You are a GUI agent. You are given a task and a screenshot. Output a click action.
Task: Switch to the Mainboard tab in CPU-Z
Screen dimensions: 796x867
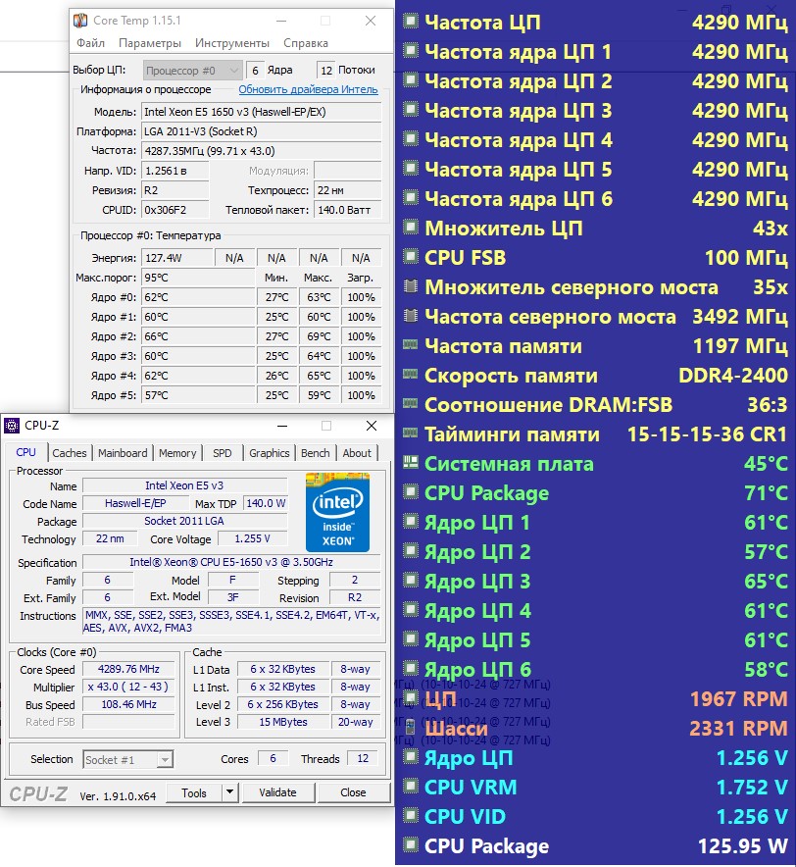[x=123, y=453]
